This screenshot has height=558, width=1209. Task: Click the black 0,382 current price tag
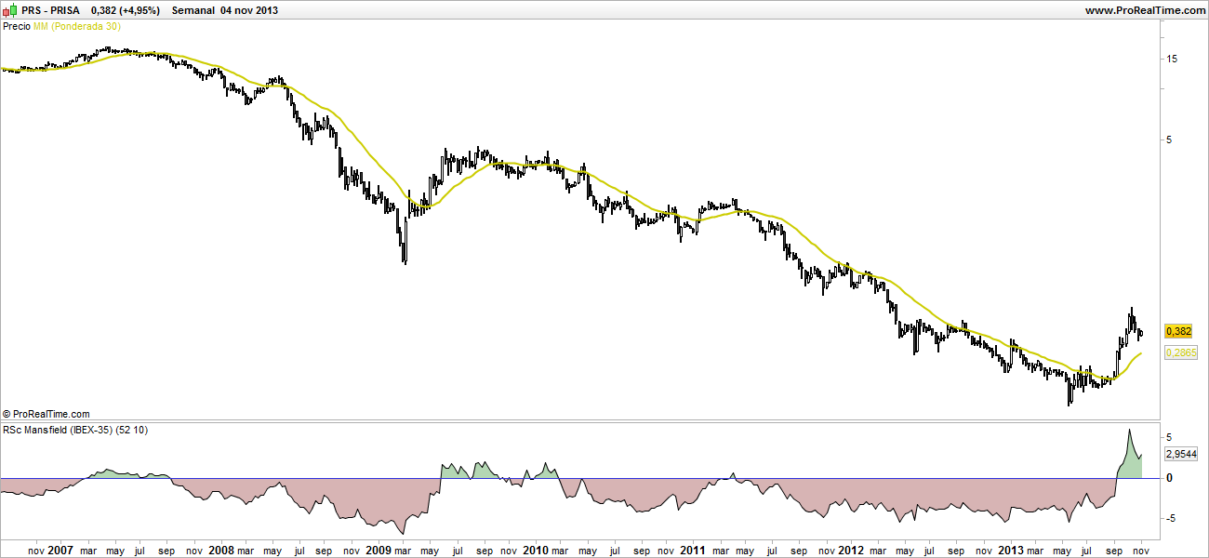1178,331
